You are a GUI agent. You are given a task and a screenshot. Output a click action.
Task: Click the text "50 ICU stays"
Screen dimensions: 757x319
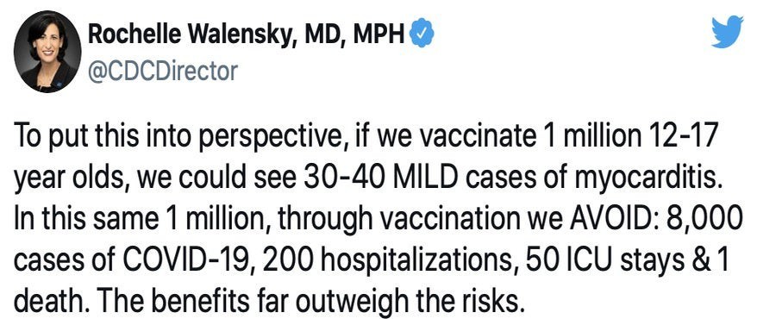click(x=598, y=262)
